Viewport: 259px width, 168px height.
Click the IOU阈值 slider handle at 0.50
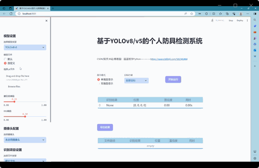coord(25,117)
